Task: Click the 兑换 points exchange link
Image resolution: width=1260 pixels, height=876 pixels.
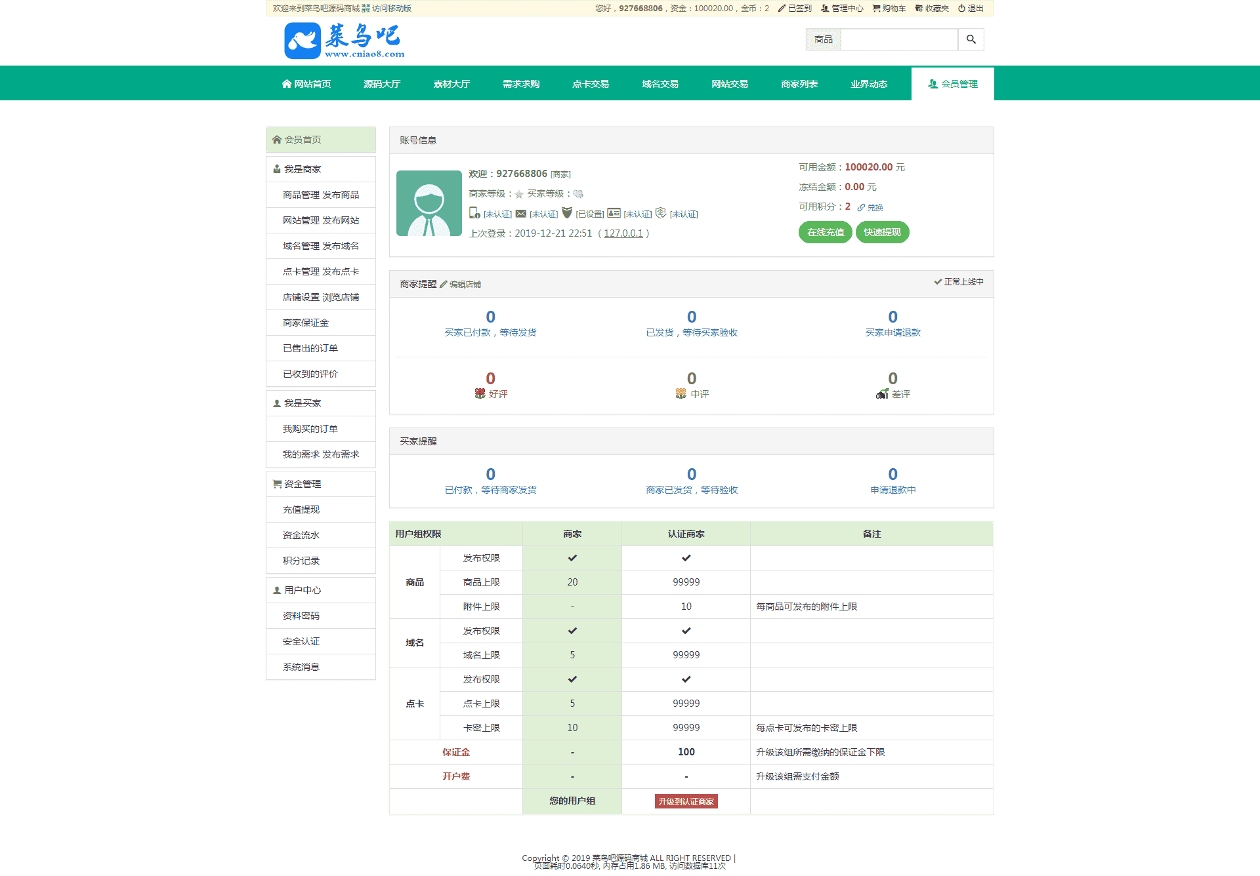Action: pos(874,207)
